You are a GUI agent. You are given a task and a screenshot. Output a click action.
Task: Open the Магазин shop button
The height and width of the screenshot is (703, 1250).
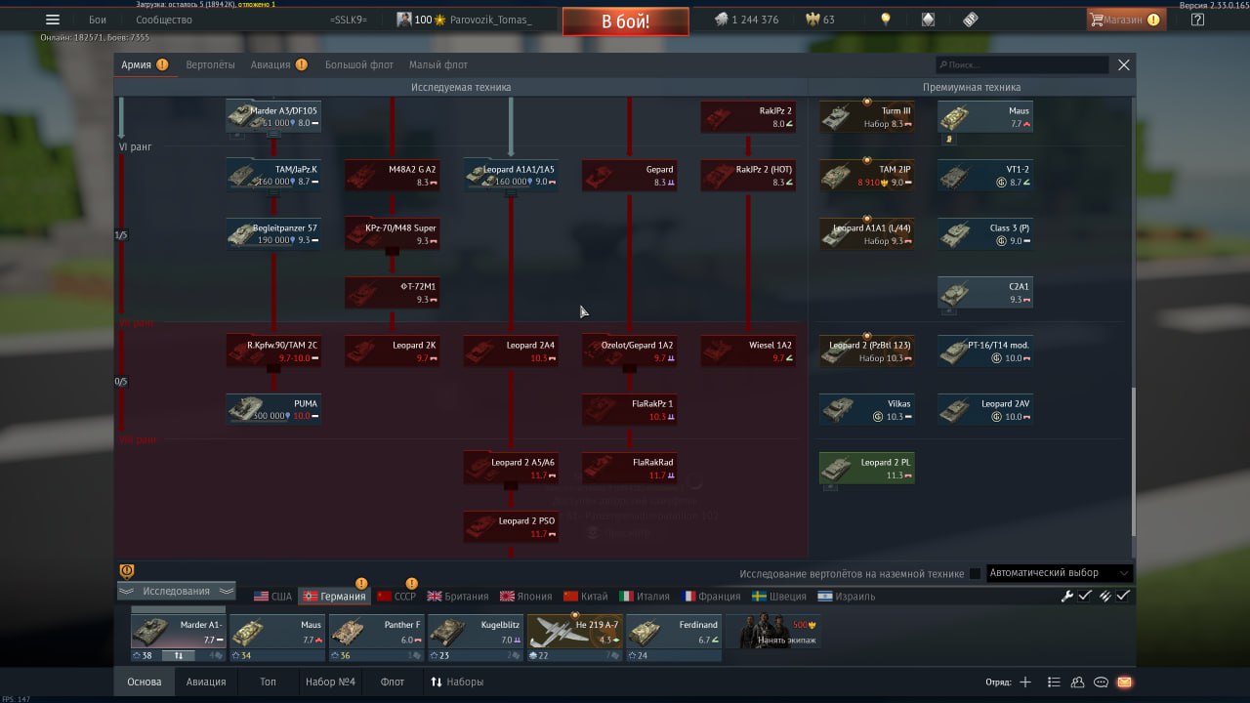1126,20
